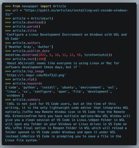Click the i.imgur.com image URL
The image size is (139, 148).
[x=36, y=75]
